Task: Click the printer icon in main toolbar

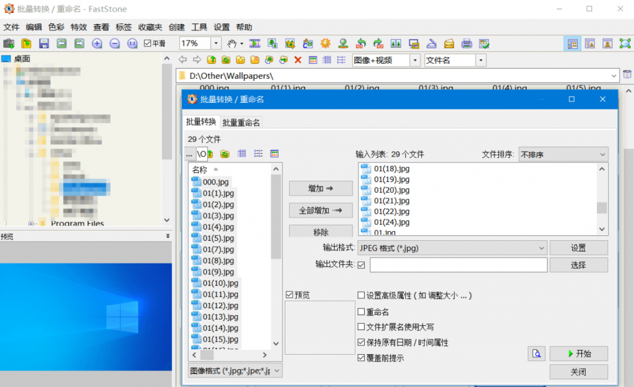Action: click(467, 43)
